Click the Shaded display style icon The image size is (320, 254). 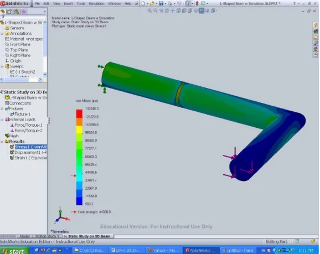(202, 11)
